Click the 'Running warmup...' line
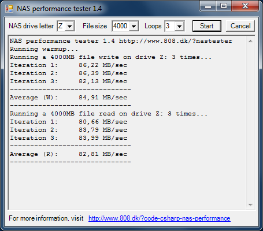 tap(44, 49)
